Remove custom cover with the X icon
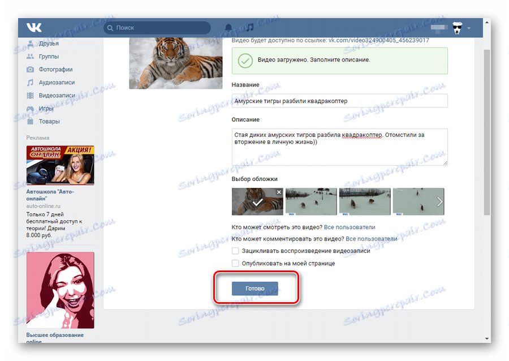The width and height of the screenshot is (509, 361). click(x=279, y=192)
